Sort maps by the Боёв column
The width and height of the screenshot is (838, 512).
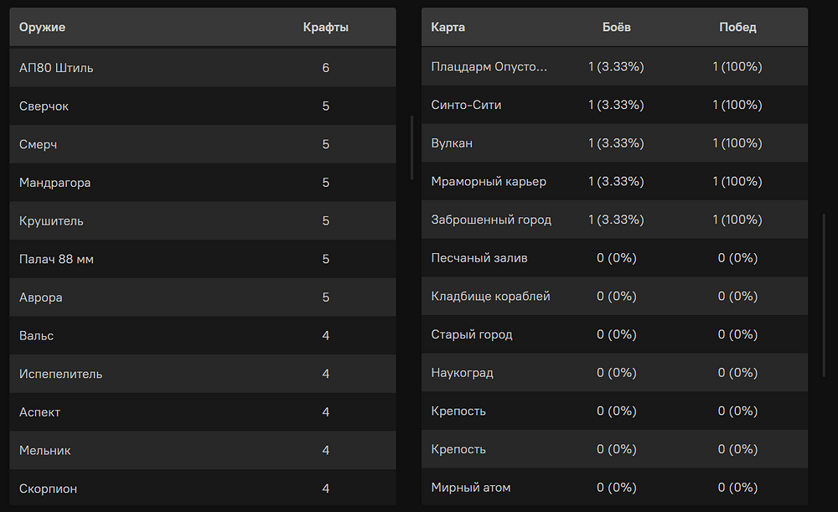click(x=616, y=28)
